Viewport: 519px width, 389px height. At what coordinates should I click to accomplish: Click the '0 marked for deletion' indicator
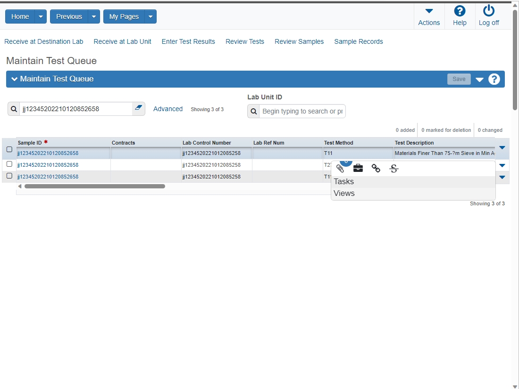446,130
